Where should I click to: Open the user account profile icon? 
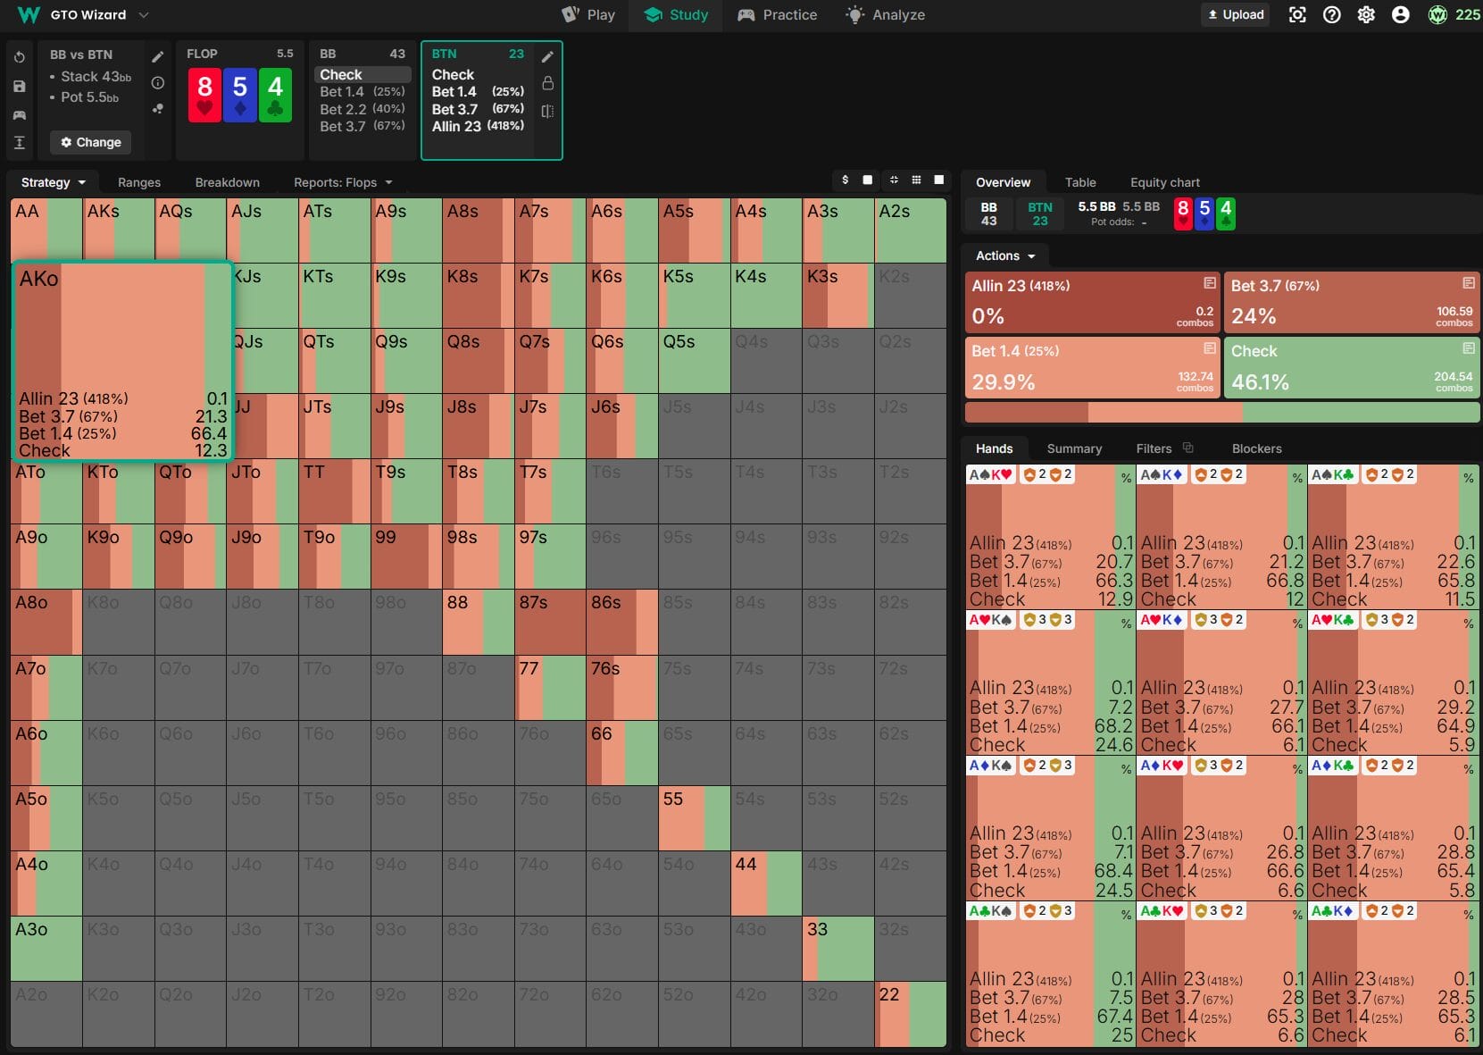tap(1400, 15)
